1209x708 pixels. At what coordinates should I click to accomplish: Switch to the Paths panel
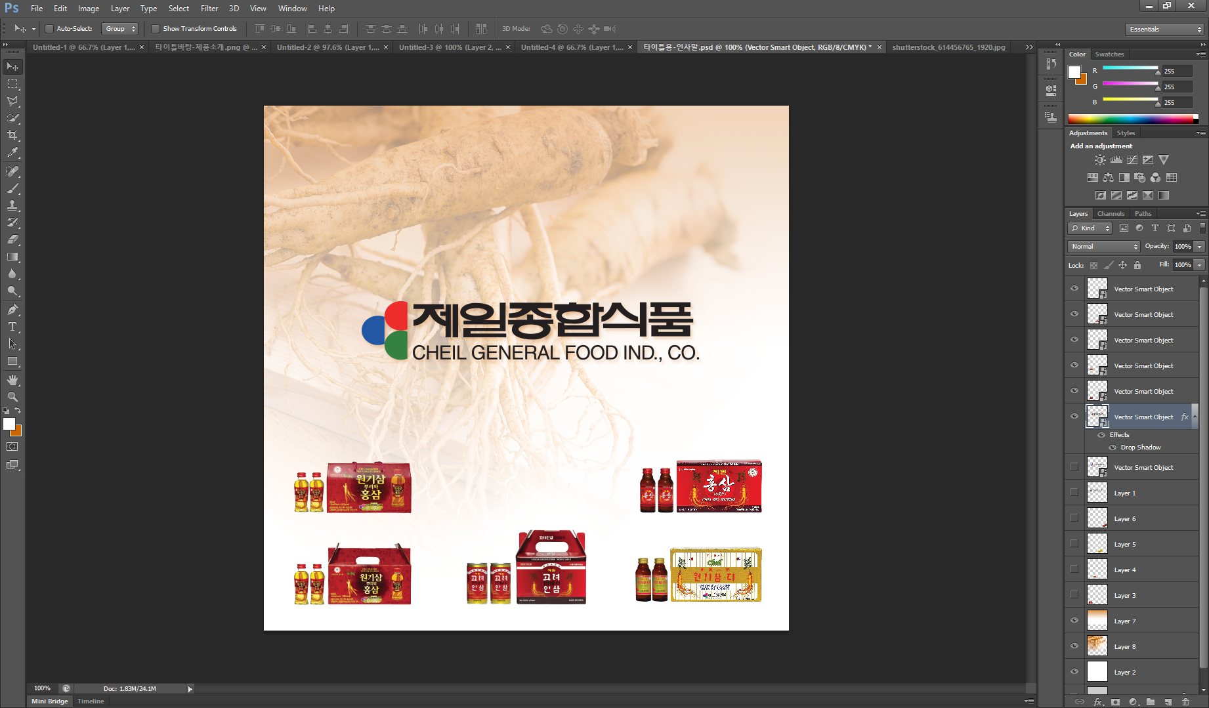1143,214
